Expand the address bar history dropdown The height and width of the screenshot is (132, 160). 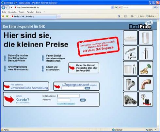112,8
